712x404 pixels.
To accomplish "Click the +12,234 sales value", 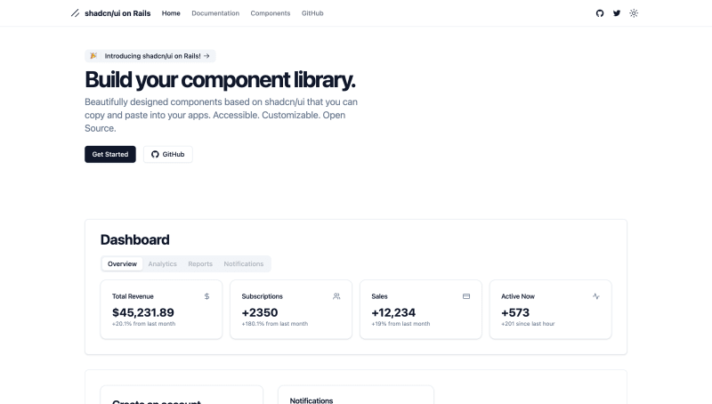I will 393,312.
